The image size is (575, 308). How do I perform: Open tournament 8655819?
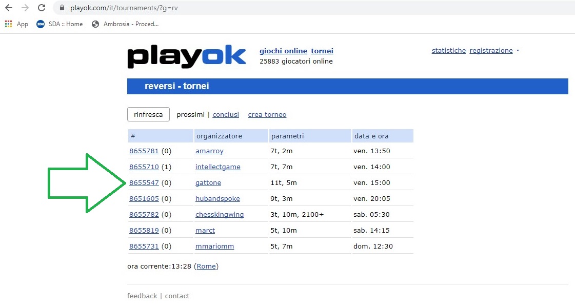point(144,230)
